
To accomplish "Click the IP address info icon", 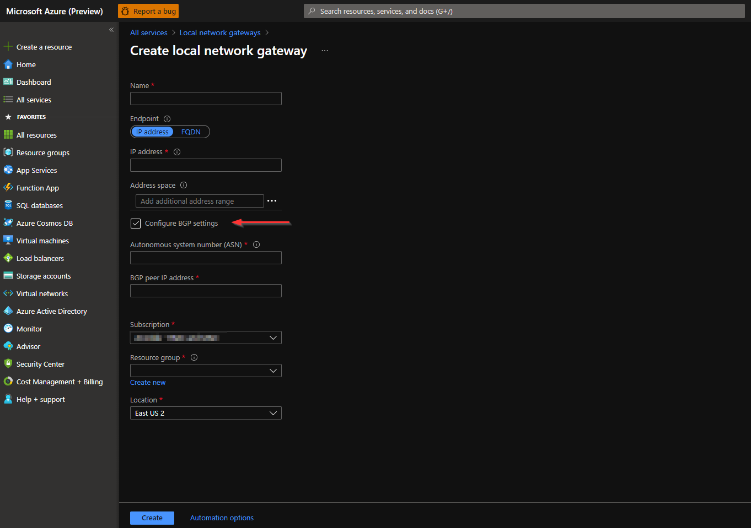I will point(177,152).
